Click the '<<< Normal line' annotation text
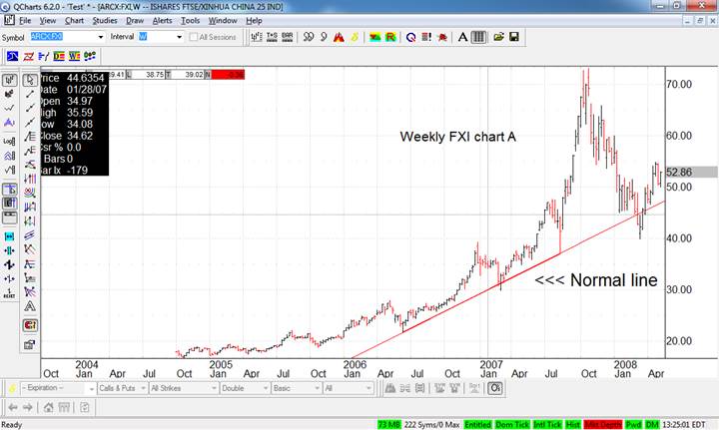 coord(596,279)
